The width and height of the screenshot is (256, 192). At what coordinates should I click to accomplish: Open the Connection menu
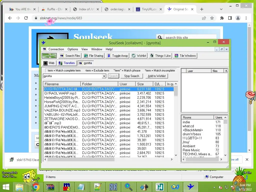56,49
